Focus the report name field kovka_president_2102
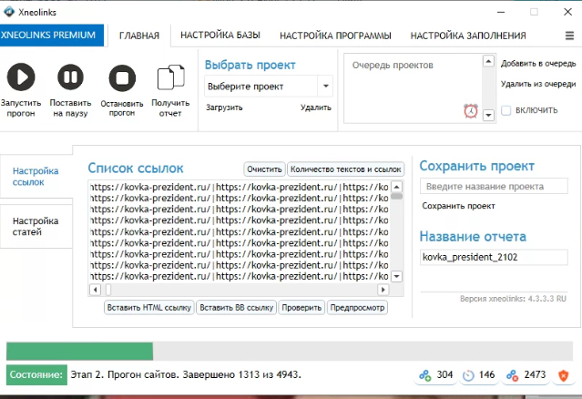Screen dimensions: 582x399 (x=494, y=257)
